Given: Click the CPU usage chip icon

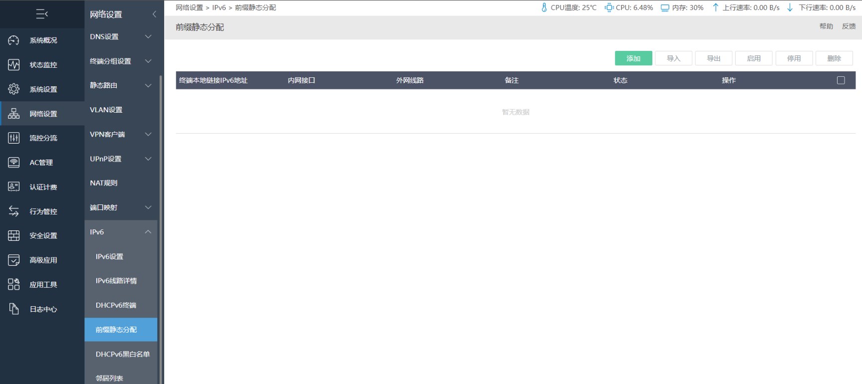Looking at the screenshot, I should coord(609,7).
